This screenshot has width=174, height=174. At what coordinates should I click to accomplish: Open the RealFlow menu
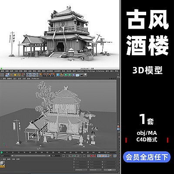[80, 71]
